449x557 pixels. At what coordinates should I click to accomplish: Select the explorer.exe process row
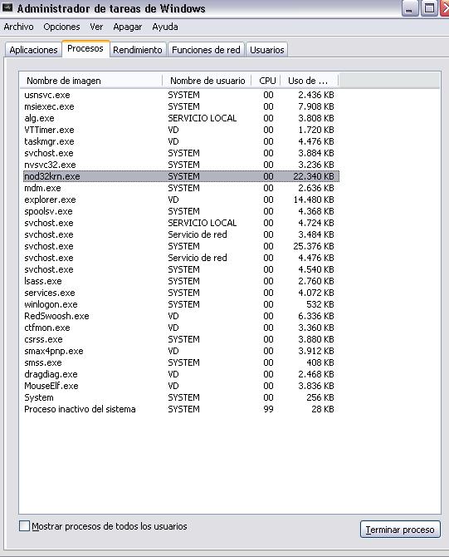181,200
